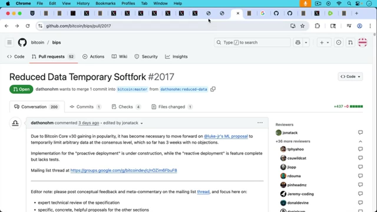377x212 pixels.
Task: Click the GitHub search field
Action: tap(252, 42)
